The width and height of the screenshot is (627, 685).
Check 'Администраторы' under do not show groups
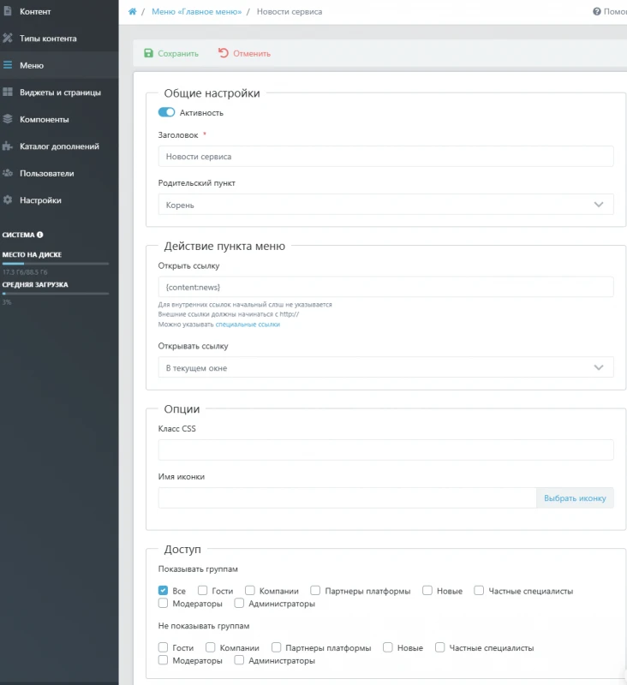click(240, 660)
